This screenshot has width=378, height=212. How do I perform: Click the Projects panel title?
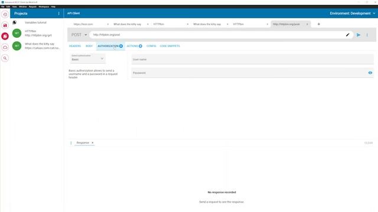pos(21,14)
